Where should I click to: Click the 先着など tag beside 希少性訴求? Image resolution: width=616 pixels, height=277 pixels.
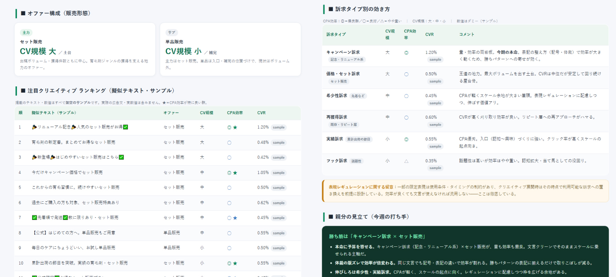pyautogui.click(x=358, y=96)
